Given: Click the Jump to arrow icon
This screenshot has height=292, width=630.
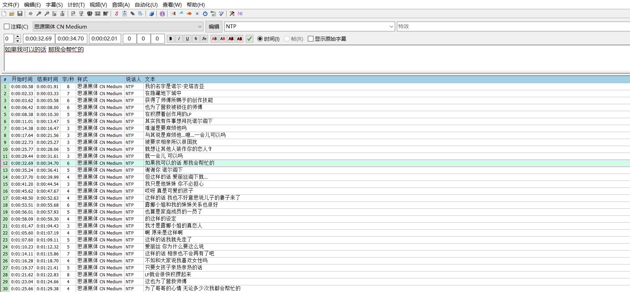Looking at the screenshot, I should pos(31,14).
